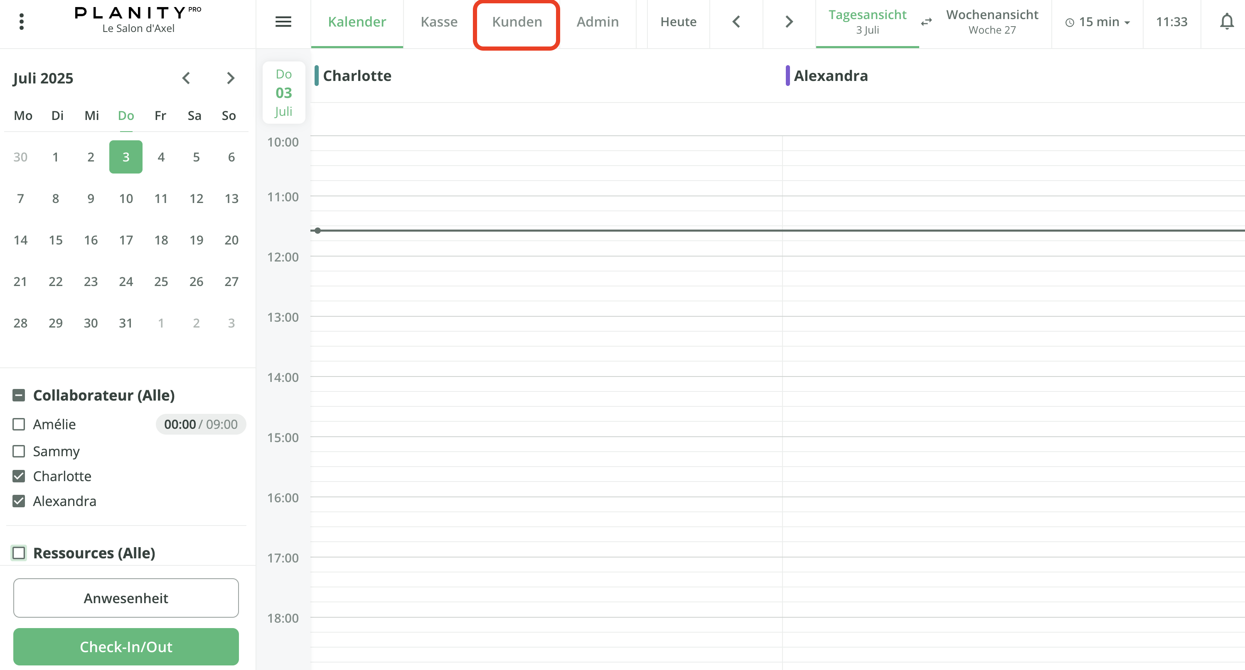Go to next day with top arrow
Image resolution: width=1245 pixels, height=670 pixels.
(x=789, y=22)
